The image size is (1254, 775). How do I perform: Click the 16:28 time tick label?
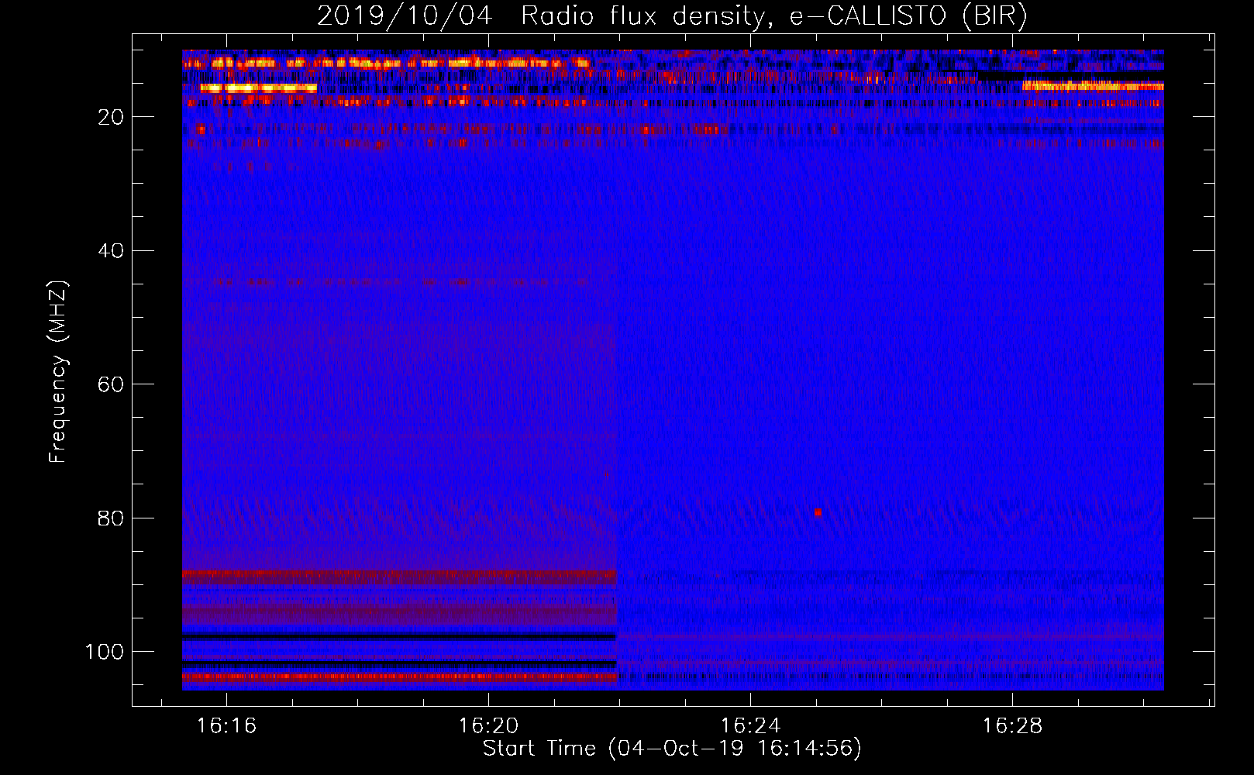coord(1012,726)
